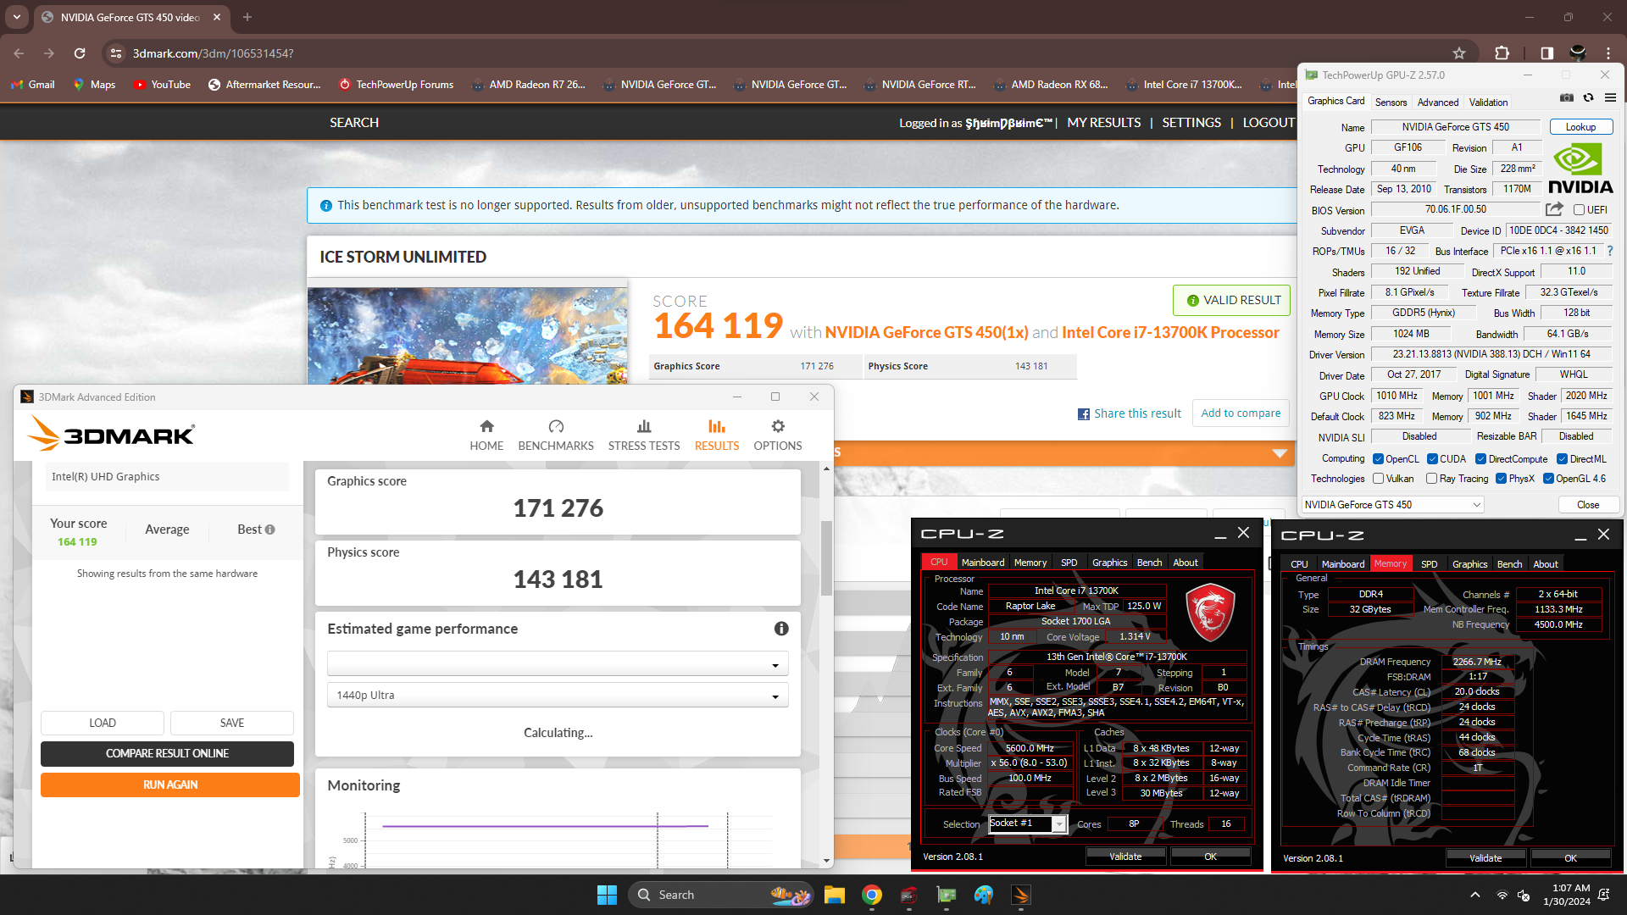Click Windows taskbar Search box
Screen dimensions: 1627x915
tap(720, 895)
